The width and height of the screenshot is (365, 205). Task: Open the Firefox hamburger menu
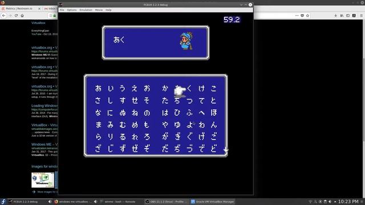(x=361, y=15)
